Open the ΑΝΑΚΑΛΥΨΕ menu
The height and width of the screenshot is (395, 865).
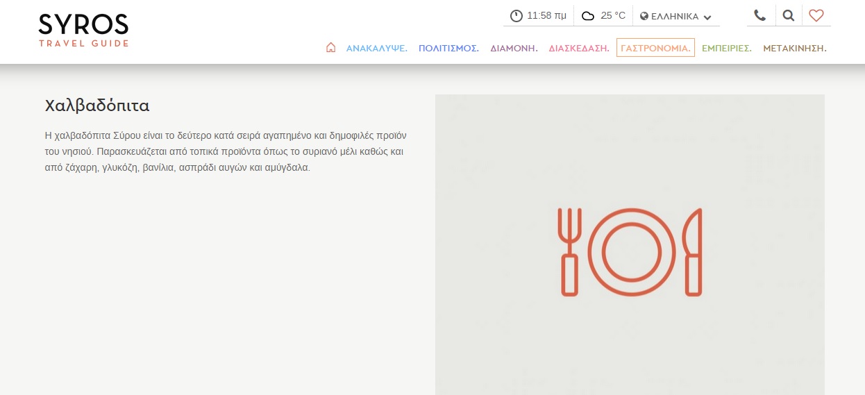coord(376,49)
